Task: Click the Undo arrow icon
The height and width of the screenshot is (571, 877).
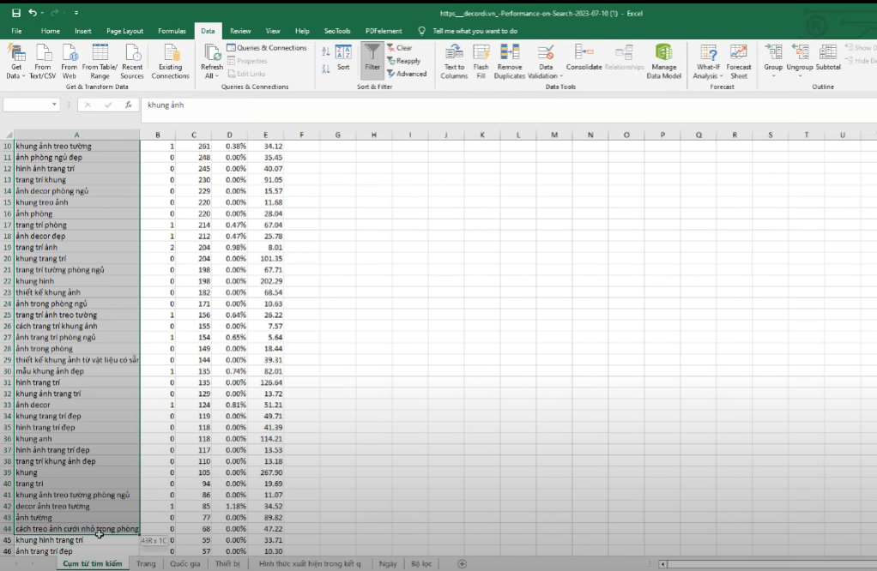Action: tap(33, 13)
